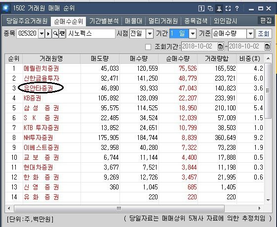
Task: Open the start date calendar icon
Action: [220, 46]
